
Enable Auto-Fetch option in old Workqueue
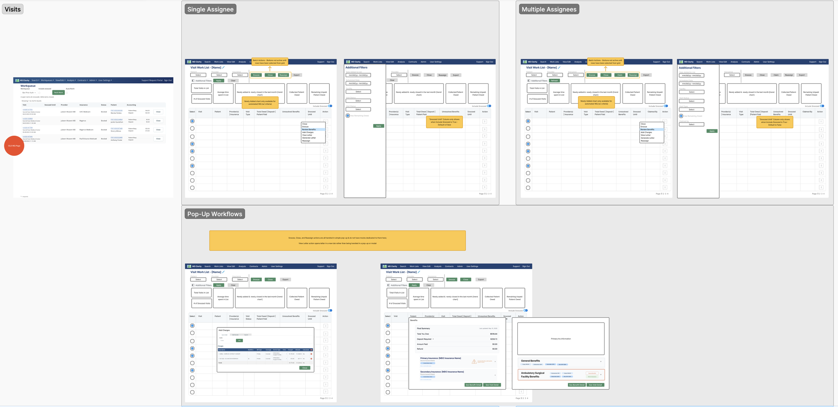[67, 93]
